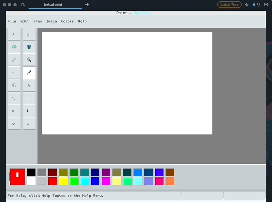The height and width of the screenshot is (202, 272).
Task: Choose the Airbrush tool
Action: [14, 85]
